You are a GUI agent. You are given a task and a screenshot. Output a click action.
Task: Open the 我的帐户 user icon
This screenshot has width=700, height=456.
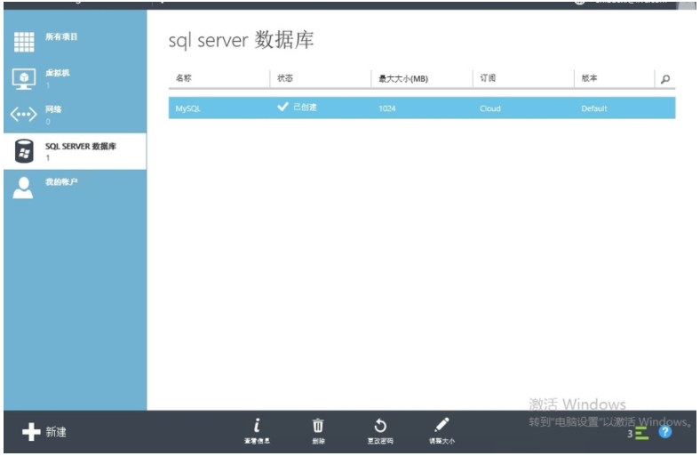tap(23, 188)
